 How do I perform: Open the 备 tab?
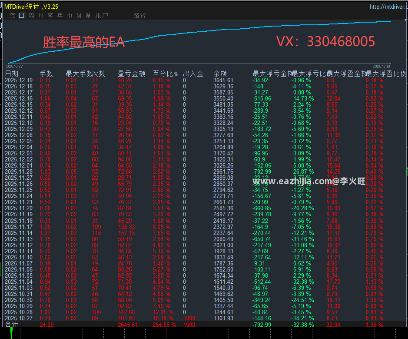89,16
